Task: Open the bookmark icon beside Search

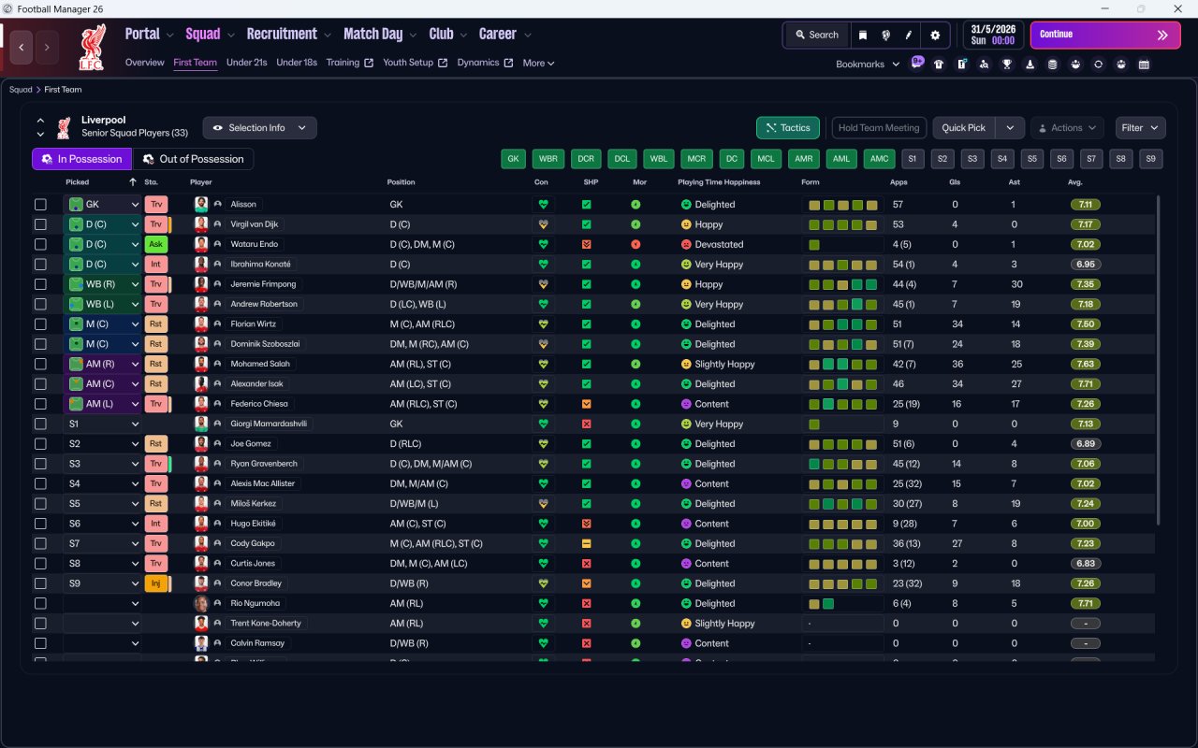Action: 863,35
